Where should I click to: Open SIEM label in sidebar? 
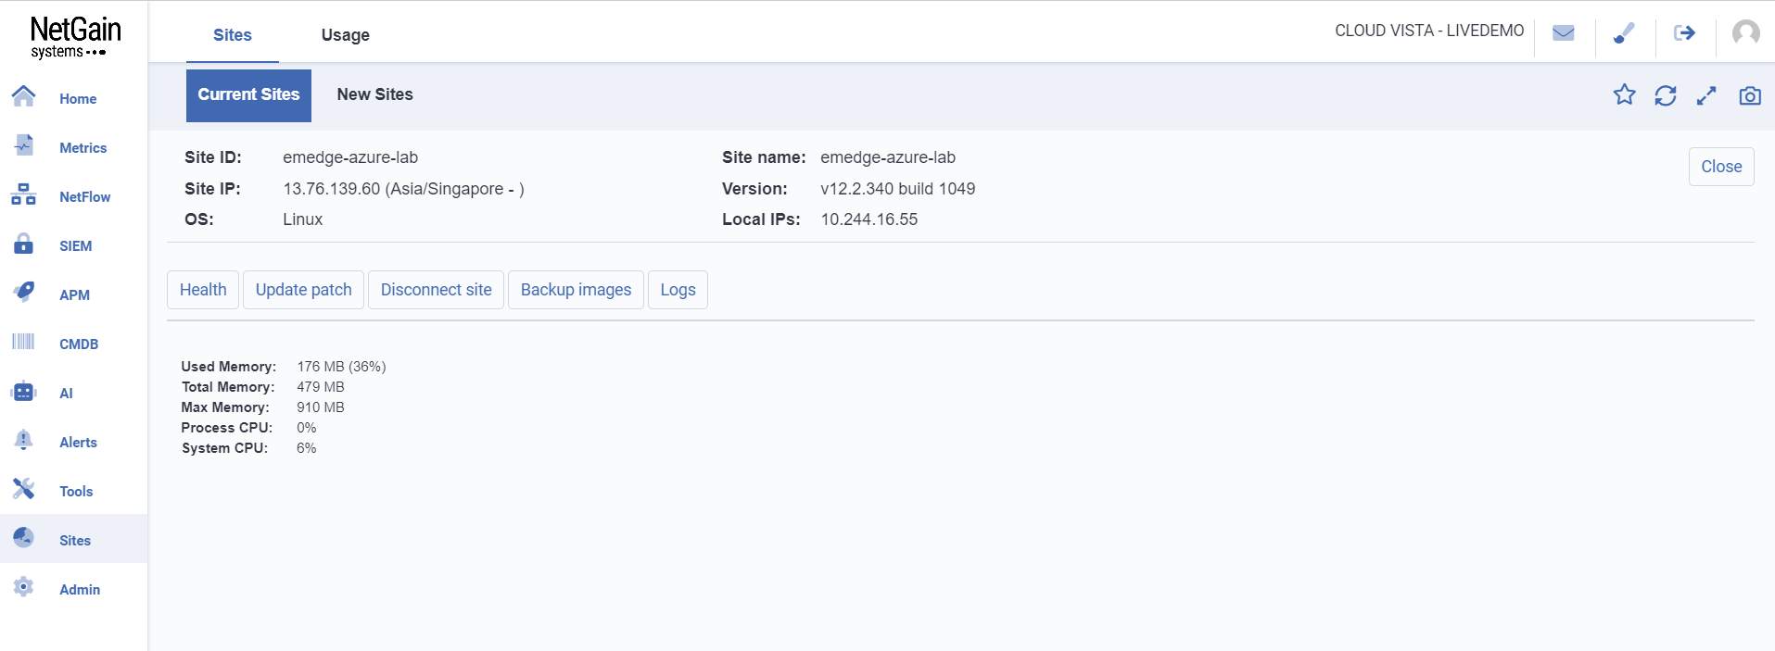[x=76, y=246]
